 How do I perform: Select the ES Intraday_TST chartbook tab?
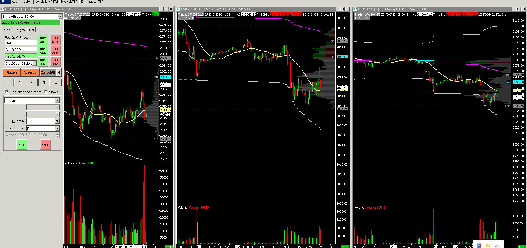tap(92, 2)
